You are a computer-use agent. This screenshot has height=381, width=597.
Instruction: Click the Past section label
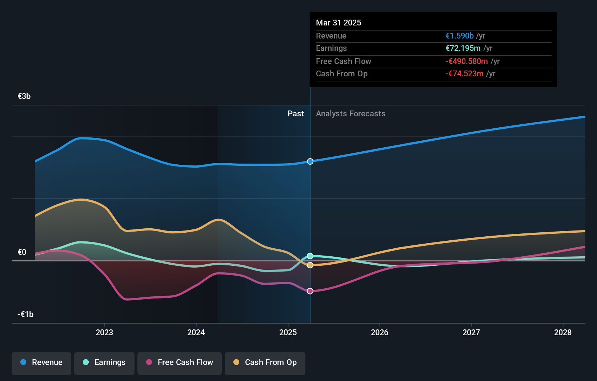(296, 113)
